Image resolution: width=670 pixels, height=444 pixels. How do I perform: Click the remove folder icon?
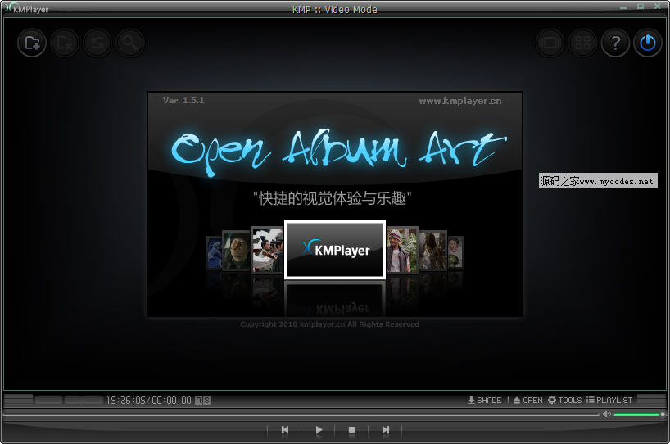point(65,43)
